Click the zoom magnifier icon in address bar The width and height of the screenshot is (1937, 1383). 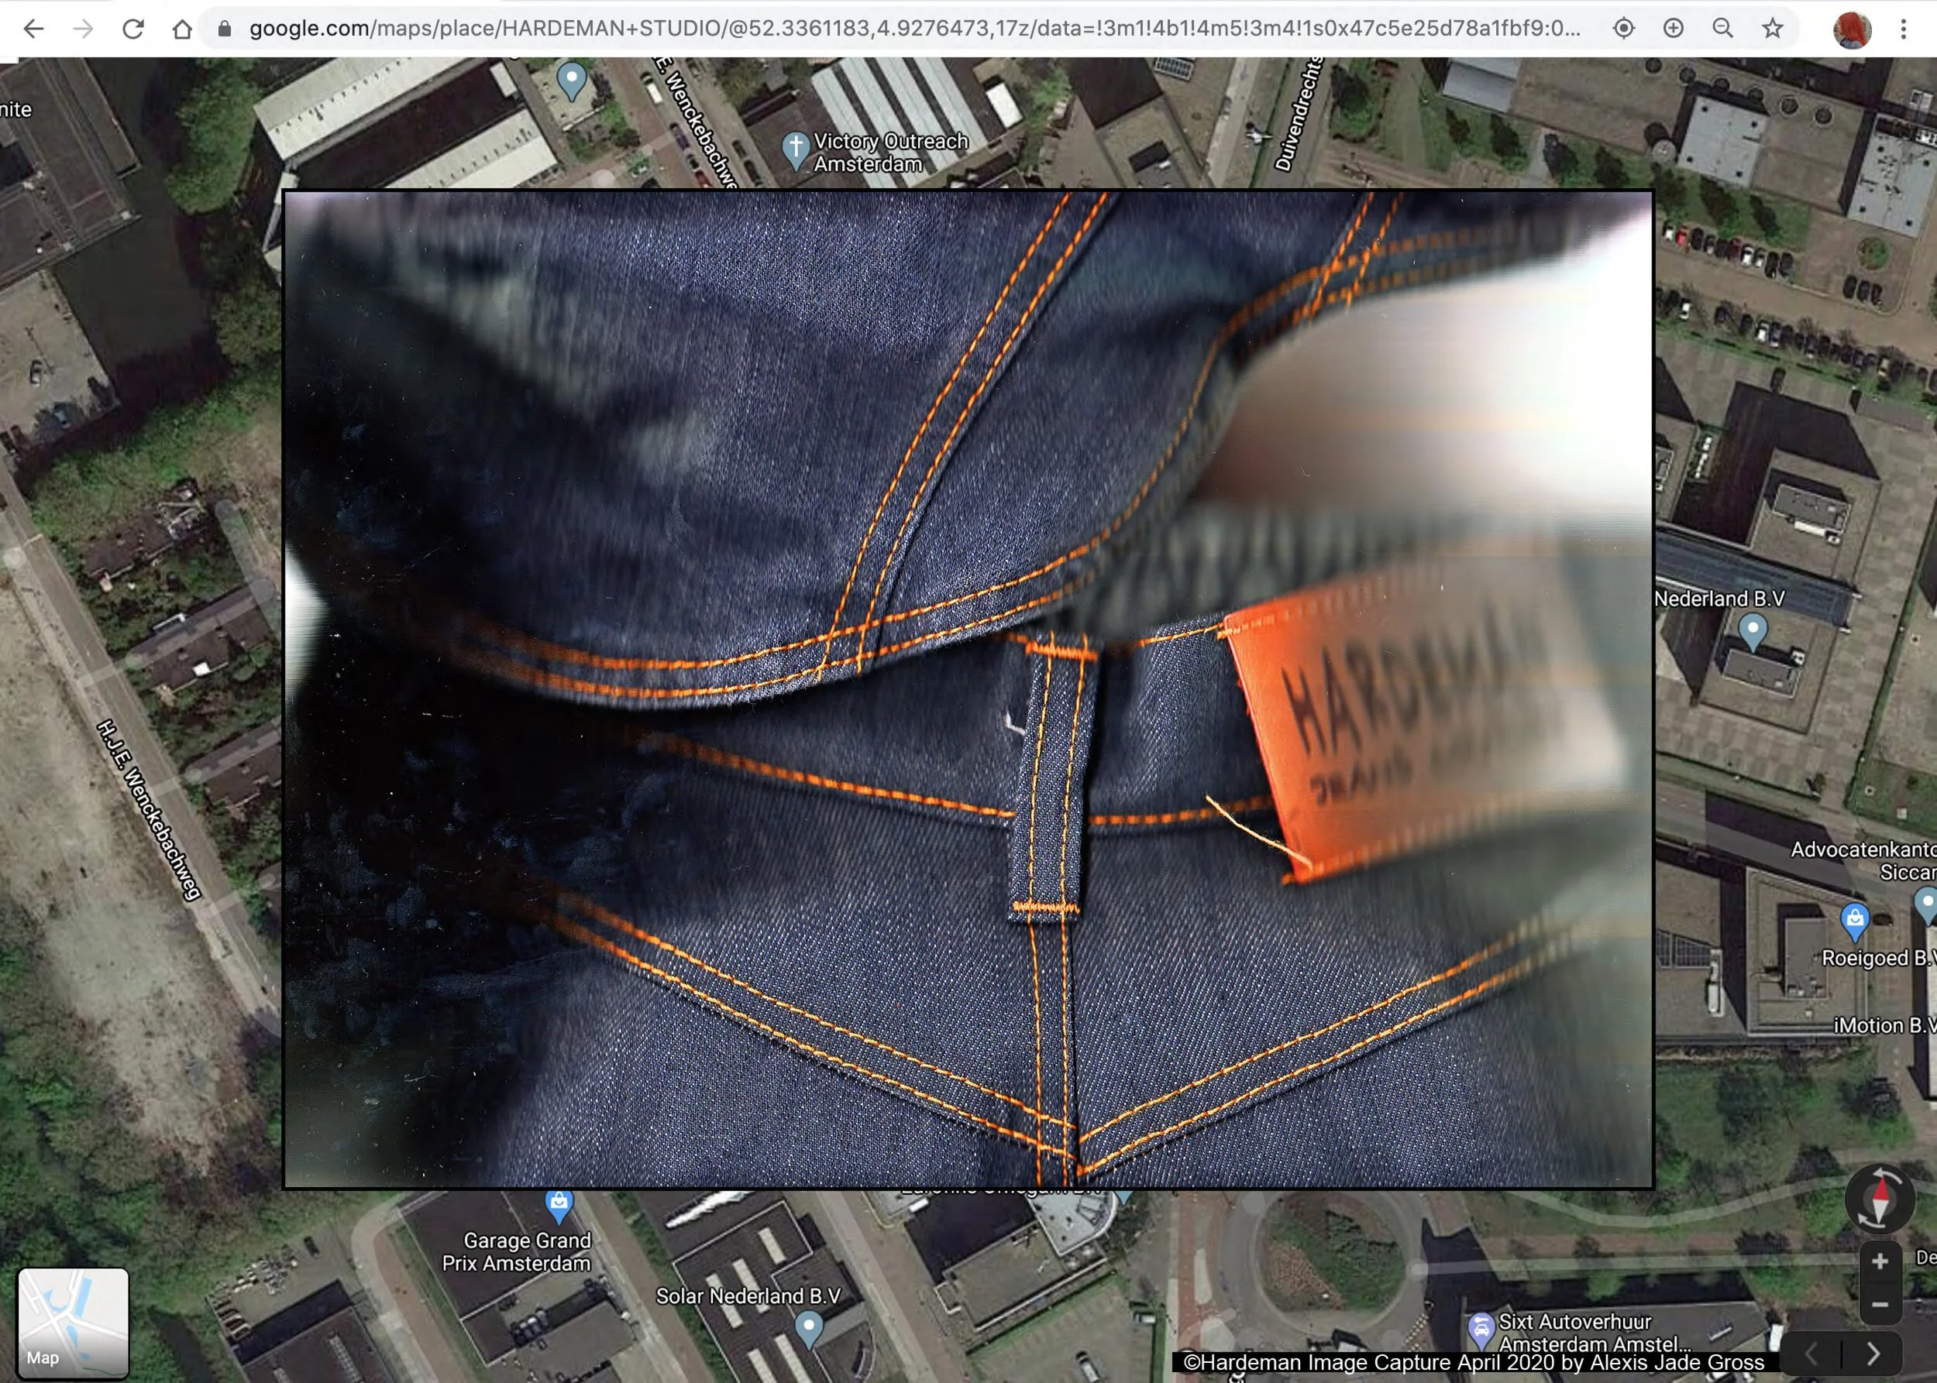click(x=1722, y=29)
